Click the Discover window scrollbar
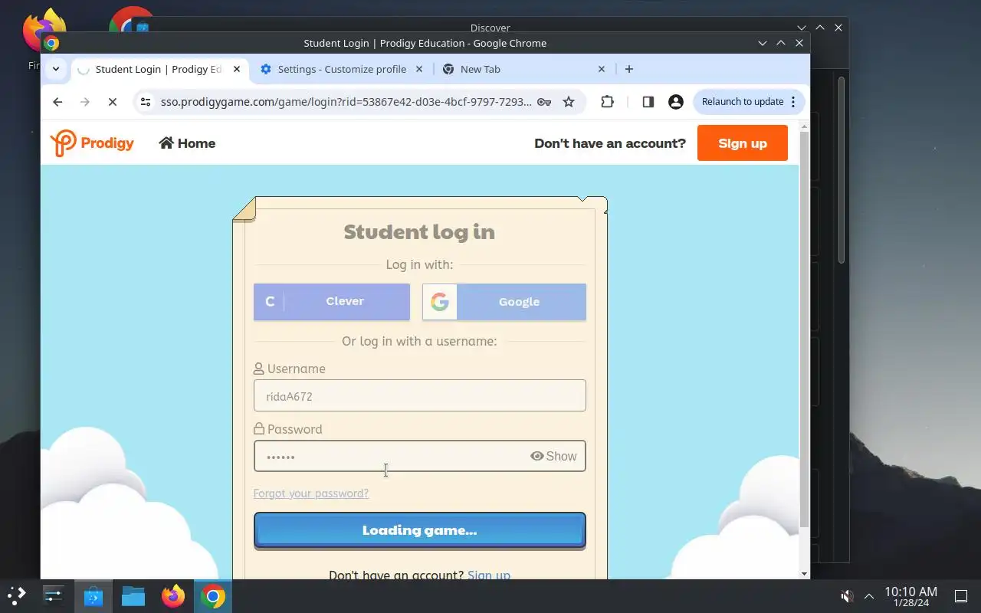981x613 pixels. (841, 170)
